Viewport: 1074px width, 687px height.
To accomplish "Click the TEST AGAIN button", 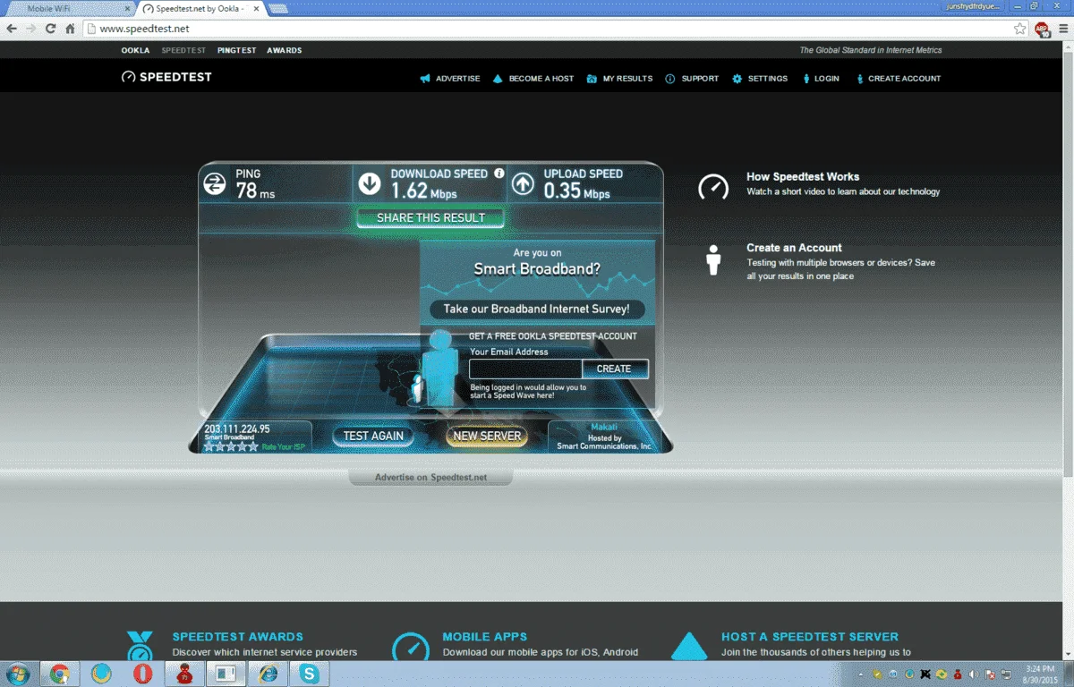I will (x=373, y=436).
